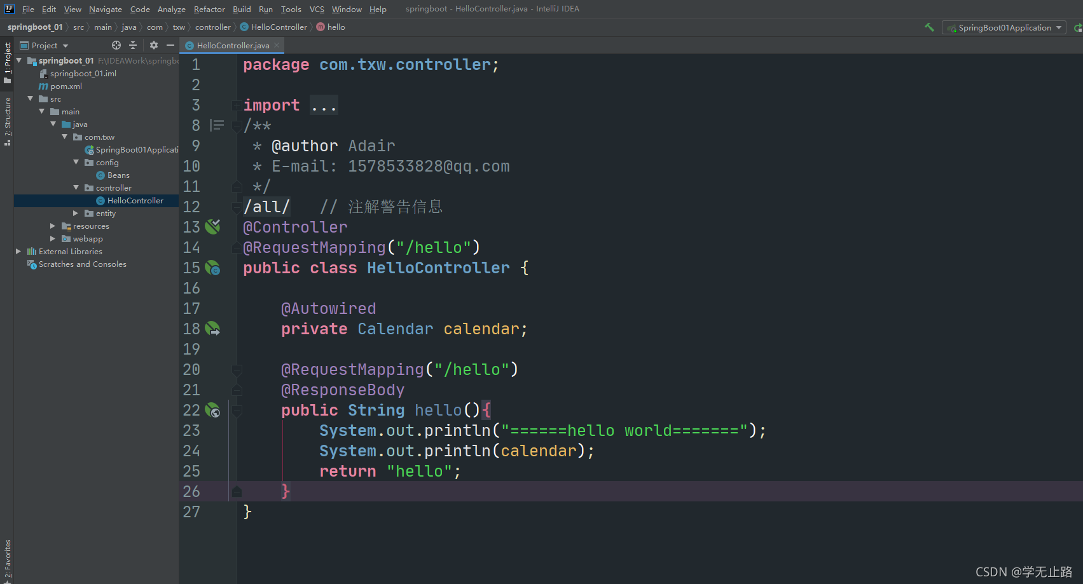
Task: Expand the webapp folder
Action: click(53, 238)
